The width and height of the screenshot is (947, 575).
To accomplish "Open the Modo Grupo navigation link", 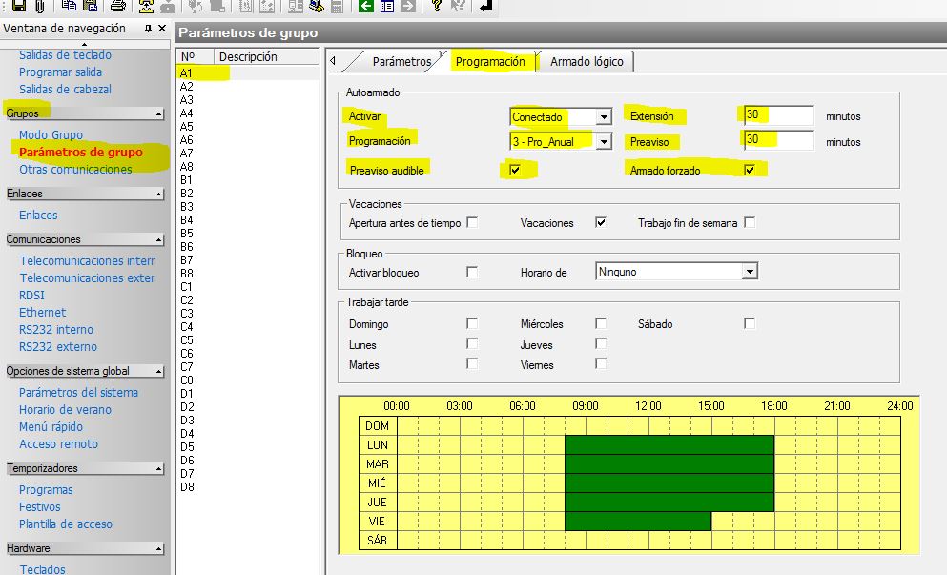I will click(51, 134).
